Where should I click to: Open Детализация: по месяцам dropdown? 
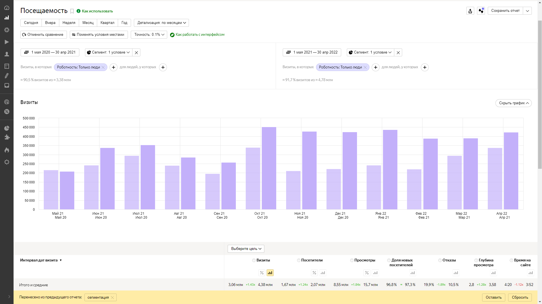162,23
